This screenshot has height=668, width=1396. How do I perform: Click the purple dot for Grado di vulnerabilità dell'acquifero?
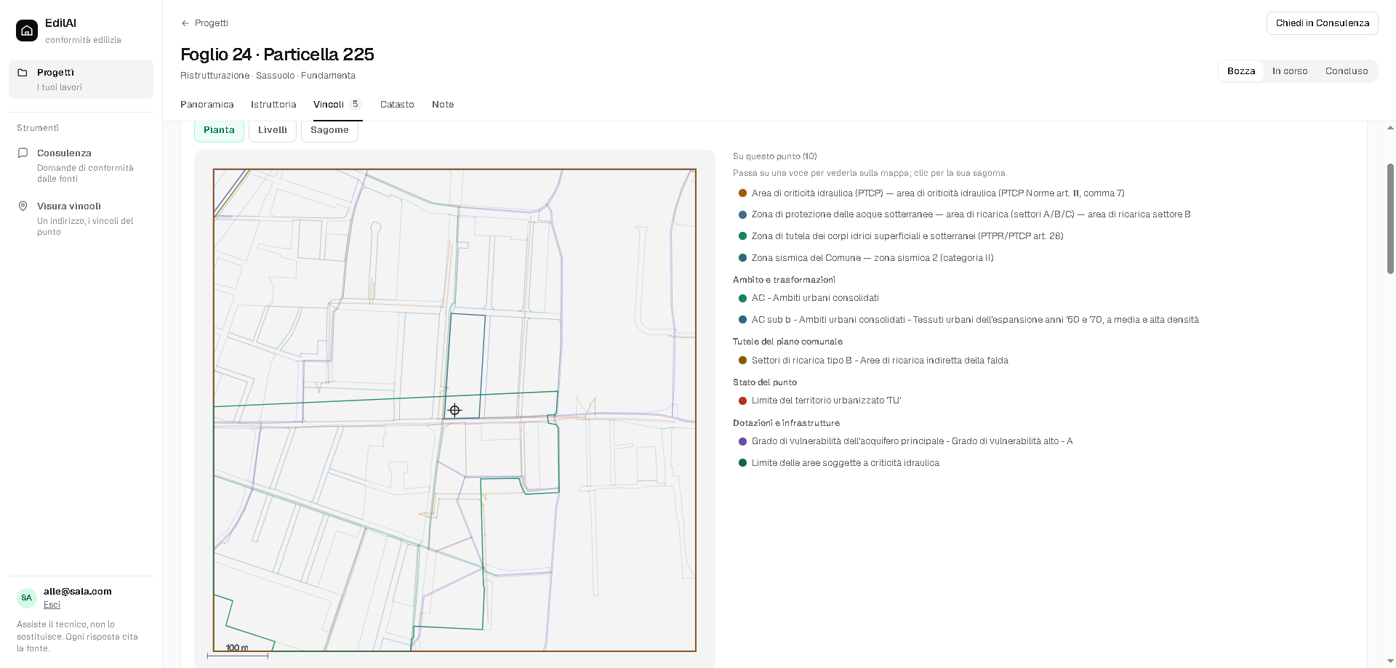742,441
